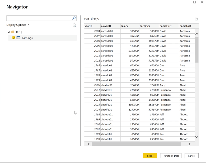This screenshot has height=163, width=206.
Task: Click the yearID column header
Action: (x=92, y=26)
